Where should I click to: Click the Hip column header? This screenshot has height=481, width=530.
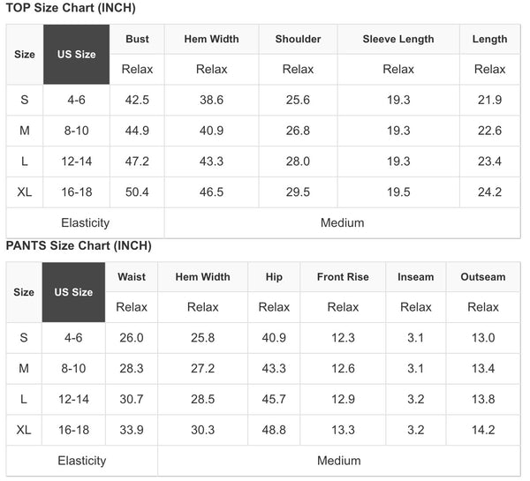pos(274,277)
